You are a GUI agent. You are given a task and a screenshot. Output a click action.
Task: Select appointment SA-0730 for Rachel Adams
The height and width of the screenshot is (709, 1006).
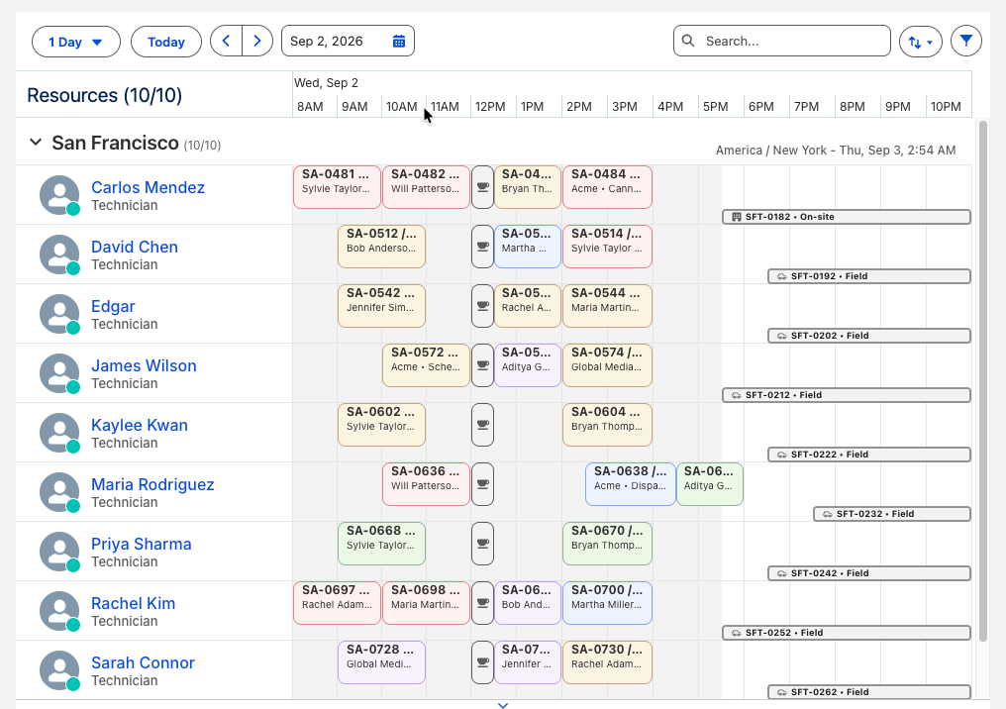point(607,662)
